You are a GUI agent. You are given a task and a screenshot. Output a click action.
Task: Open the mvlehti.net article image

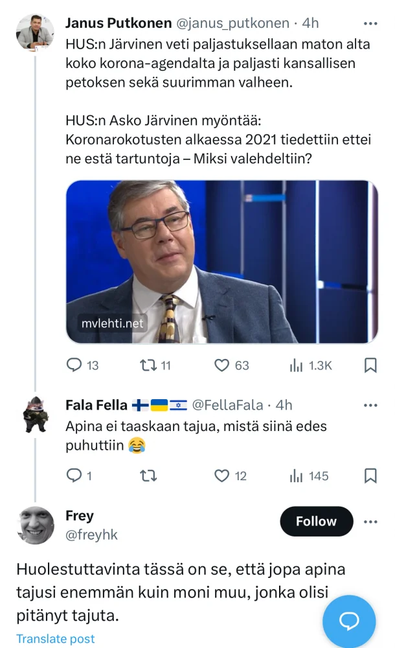coord(221,261)
